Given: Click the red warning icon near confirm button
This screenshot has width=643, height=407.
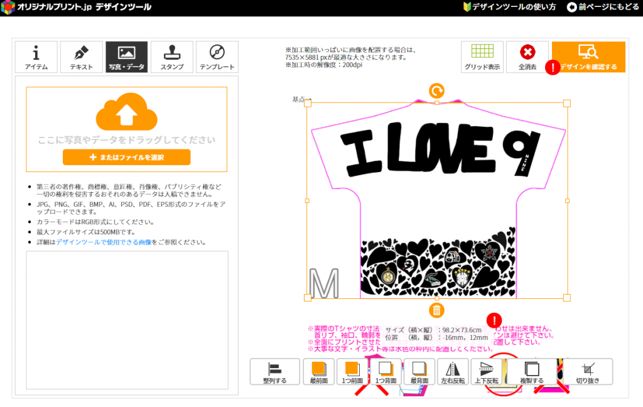Looking at the screenshot, I should [553, 67].
